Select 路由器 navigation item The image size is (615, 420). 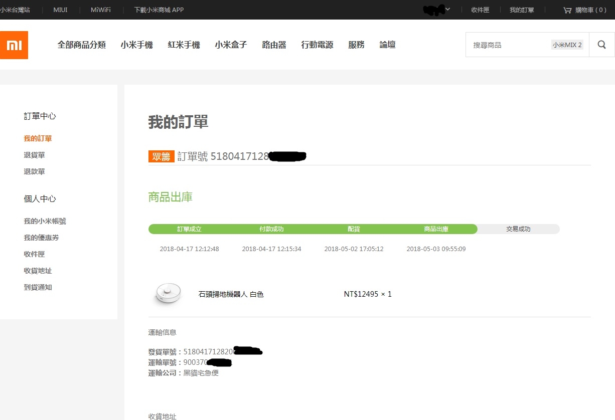274,45
